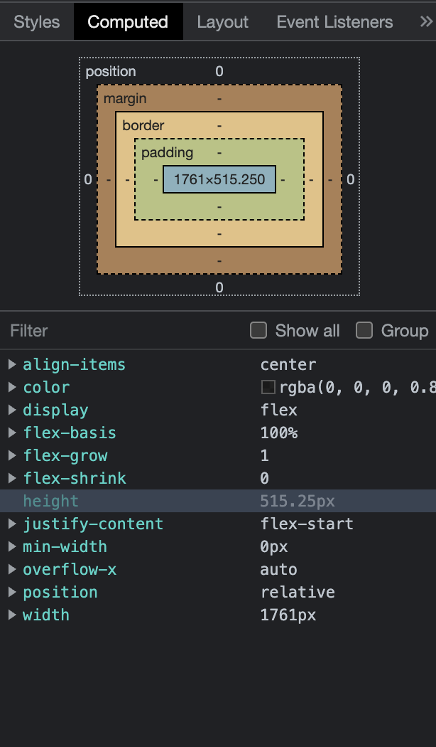Expand the align-items property
This screenshot has width=436, height=747.
(12, 364)
